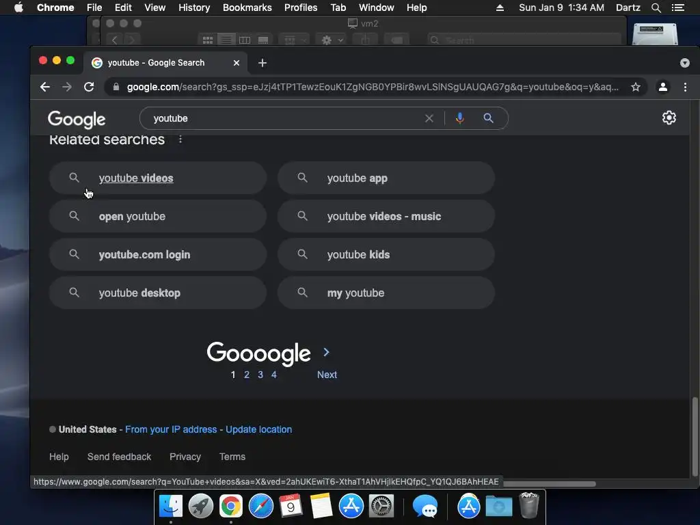Open the Trash in the Dock

529,505
